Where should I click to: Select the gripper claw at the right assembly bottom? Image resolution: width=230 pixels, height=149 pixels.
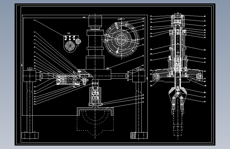click(178, 100)
